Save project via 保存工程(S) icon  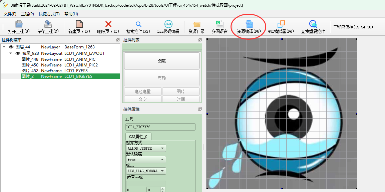point(48,27)
